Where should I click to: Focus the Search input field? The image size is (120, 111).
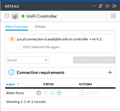click(x=27, y=60)
